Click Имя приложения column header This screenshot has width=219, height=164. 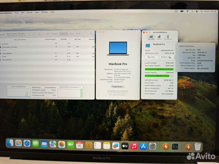(20, 39)
